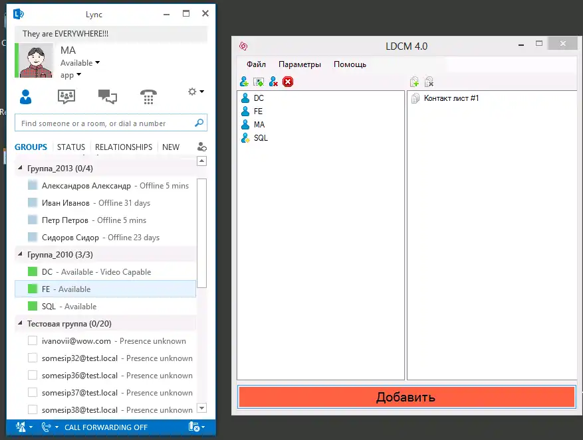Click the Lync options gear icon
This screenshot has height=440, width=583.
[192, 92]
